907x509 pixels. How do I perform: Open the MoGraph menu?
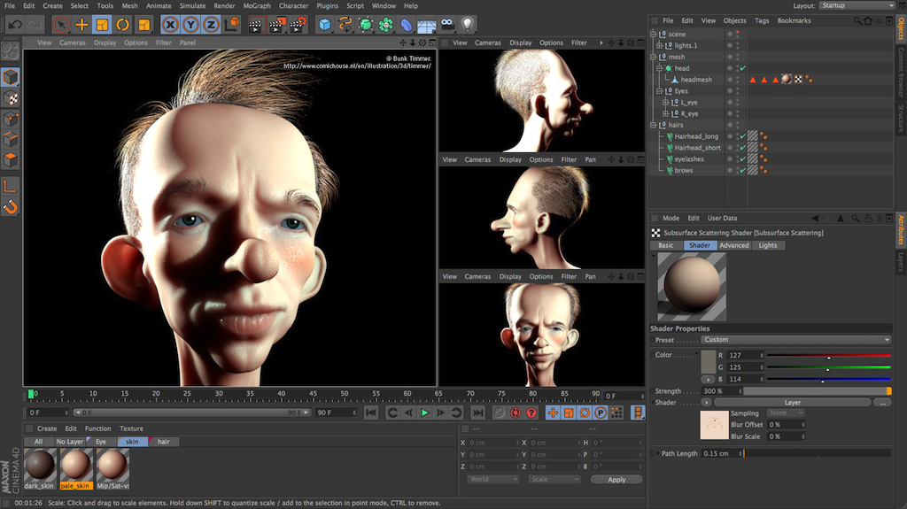pyautogui.click(x=257, y=6)
